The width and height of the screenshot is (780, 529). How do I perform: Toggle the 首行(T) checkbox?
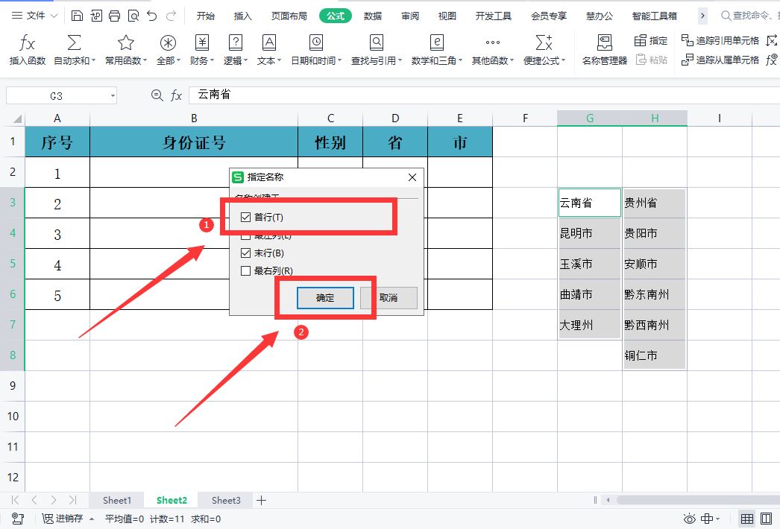[245, 218]
